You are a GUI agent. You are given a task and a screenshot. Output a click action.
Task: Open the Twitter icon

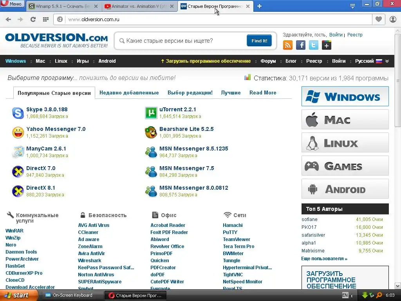click(x=314, y=45)
